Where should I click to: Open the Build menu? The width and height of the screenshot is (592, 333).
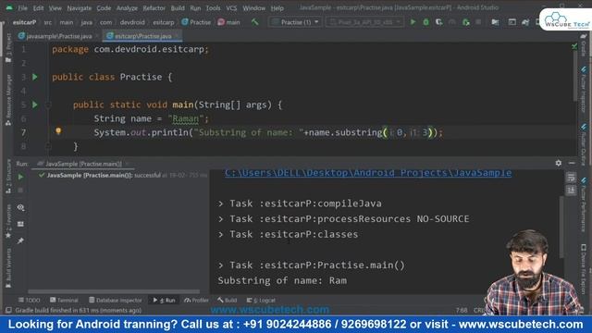pyautogui.click(x=178, y=8)
